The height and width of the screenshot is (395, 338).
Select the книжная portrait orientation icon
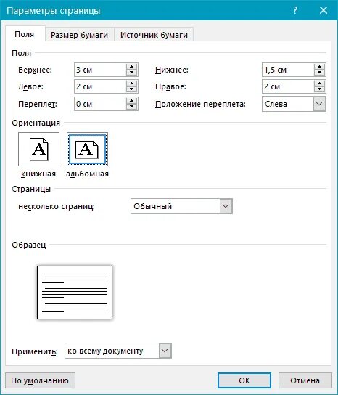[38, 149]
